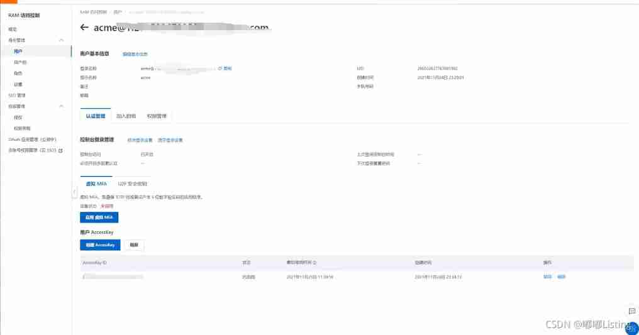Click the UID value in basic info
Screen dimensions: 639x335
437,69
